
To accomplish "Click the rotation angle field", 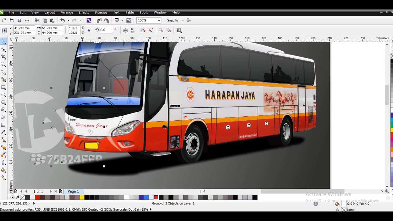I will [106, 30].
